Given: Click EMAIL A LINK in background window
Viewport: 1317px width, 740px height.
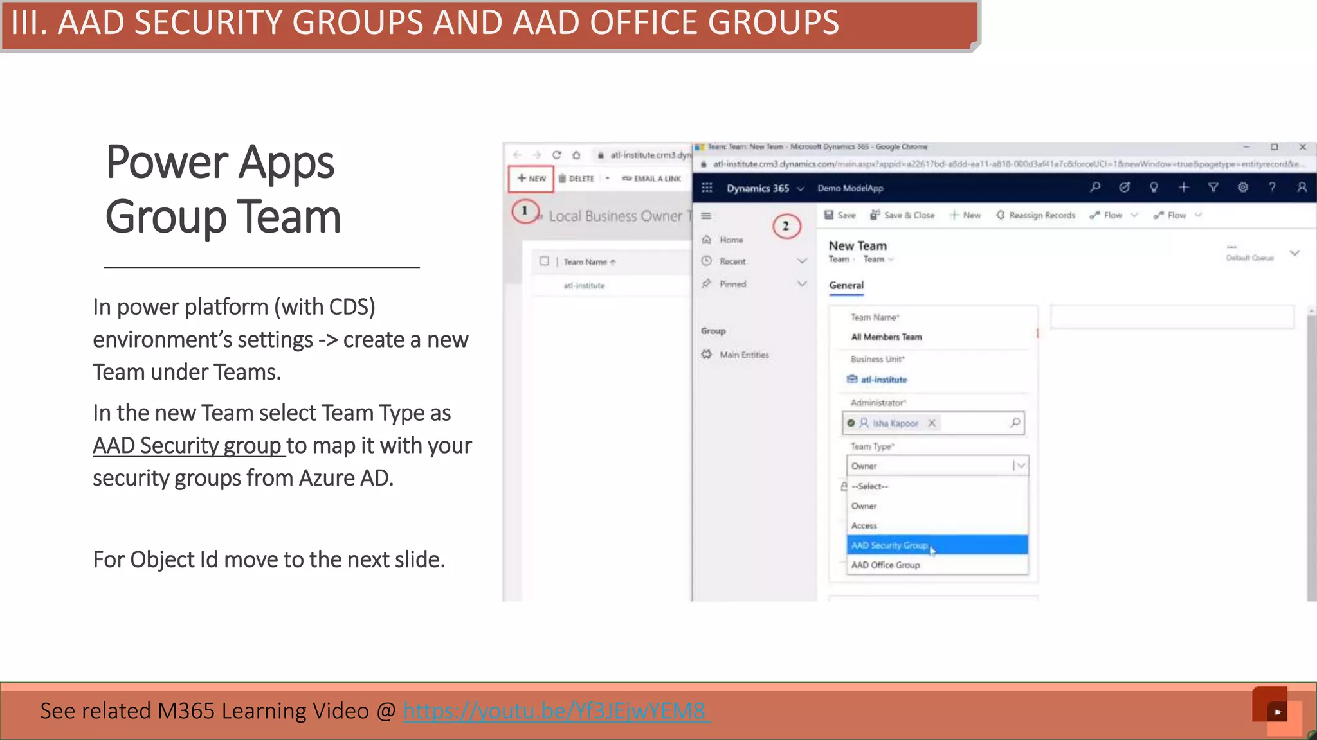Looking at the screenshot, I should click(x=651, y=179).
